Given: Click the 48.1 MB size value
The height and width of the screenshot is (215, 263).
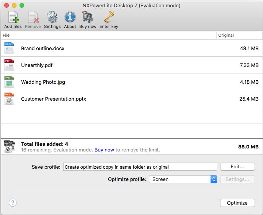Looking at the screenshot, I should [249, 49].
